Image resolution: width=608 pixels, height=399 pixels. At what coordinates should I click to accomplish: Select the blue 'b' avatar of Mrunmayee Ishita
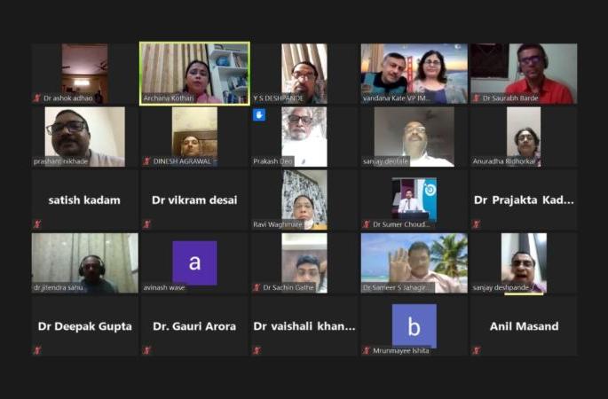415,325
